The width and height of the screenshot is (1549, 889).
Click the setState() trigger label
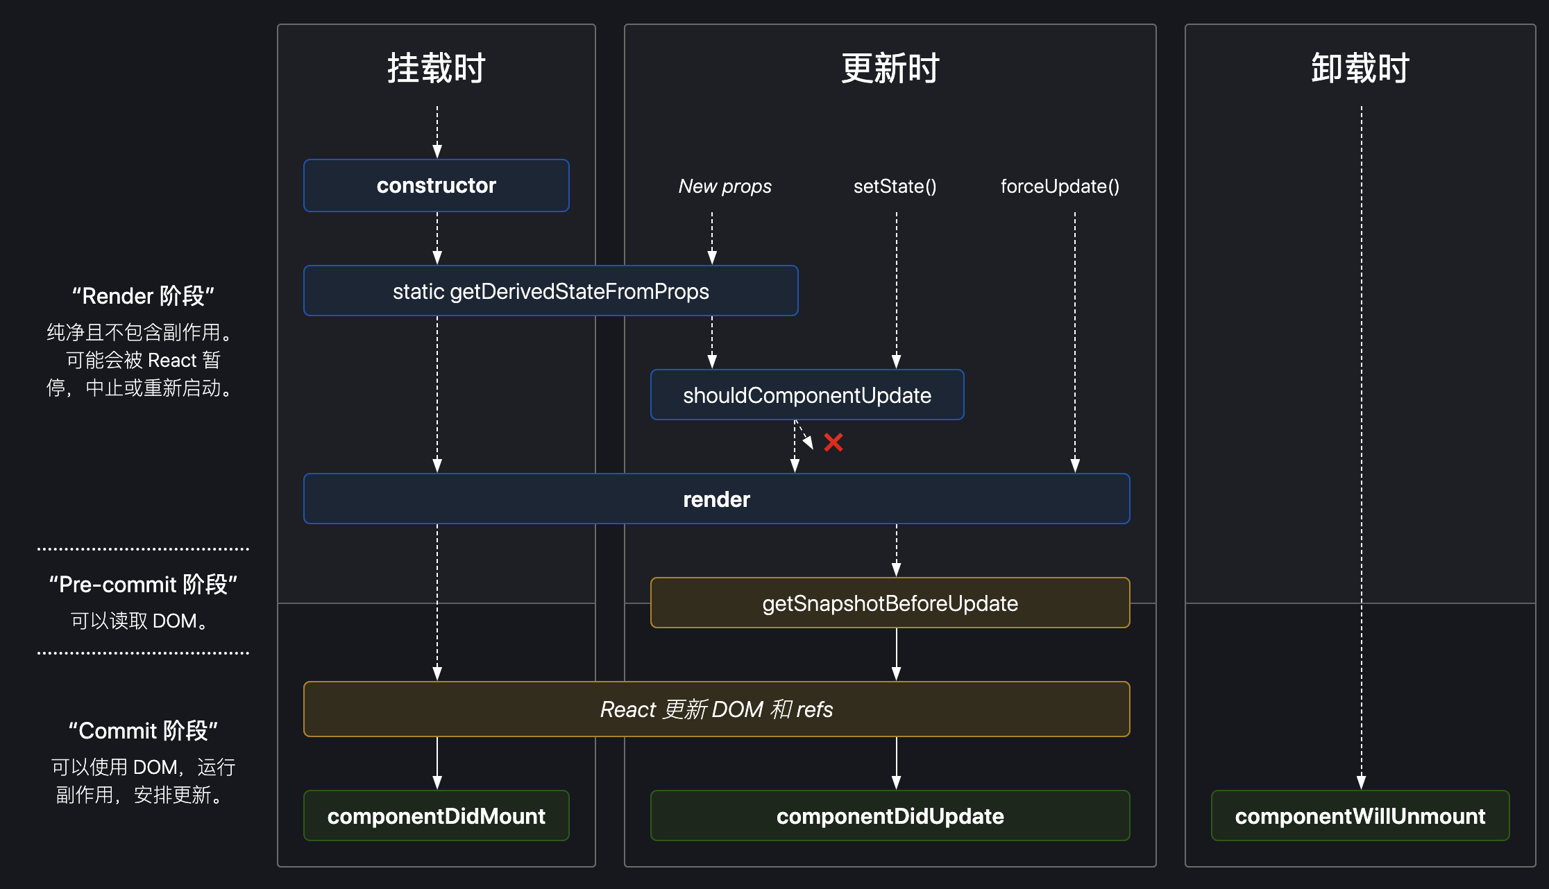coord(895,186)
